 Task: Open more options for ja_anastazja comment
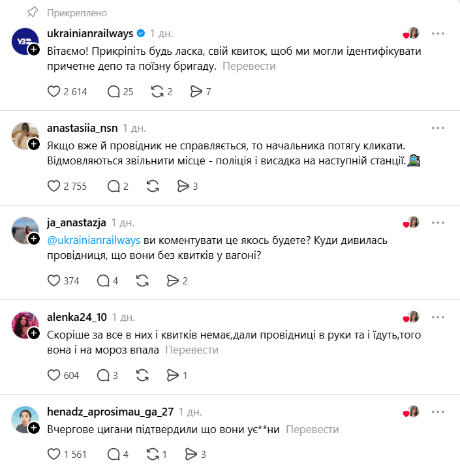coord(438,222)
